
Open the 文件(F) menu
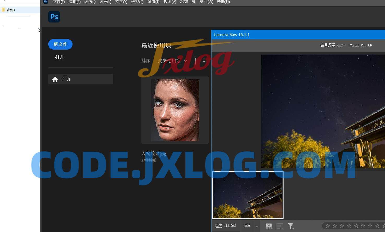59,2
